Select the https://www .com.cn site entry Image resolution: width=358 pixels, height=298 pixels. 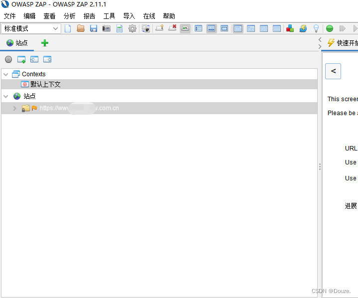point(79,108)
